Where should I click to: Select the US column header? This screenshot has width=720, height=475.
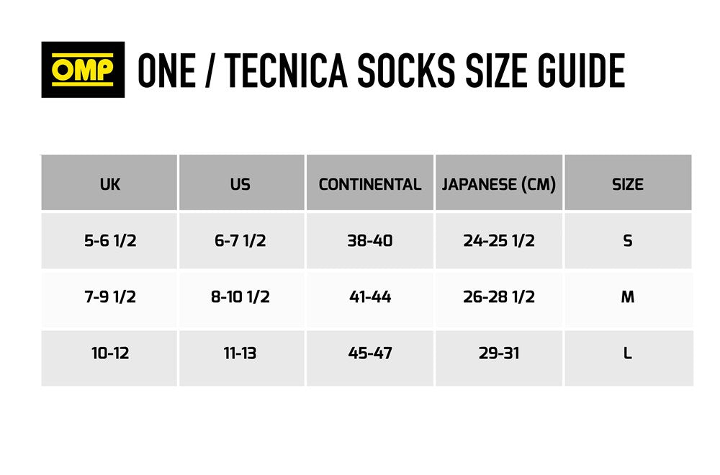click(x=240, y=184)
